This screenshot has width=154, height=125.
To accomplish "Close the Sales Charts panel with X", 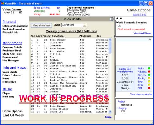I will [112, 19].
